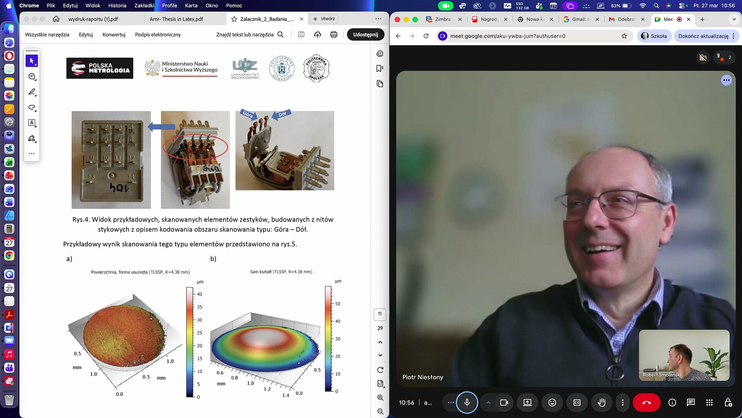Open the Historia menu
The height and width of the screenshot is (418, 742).
click(x=117, y=5)
